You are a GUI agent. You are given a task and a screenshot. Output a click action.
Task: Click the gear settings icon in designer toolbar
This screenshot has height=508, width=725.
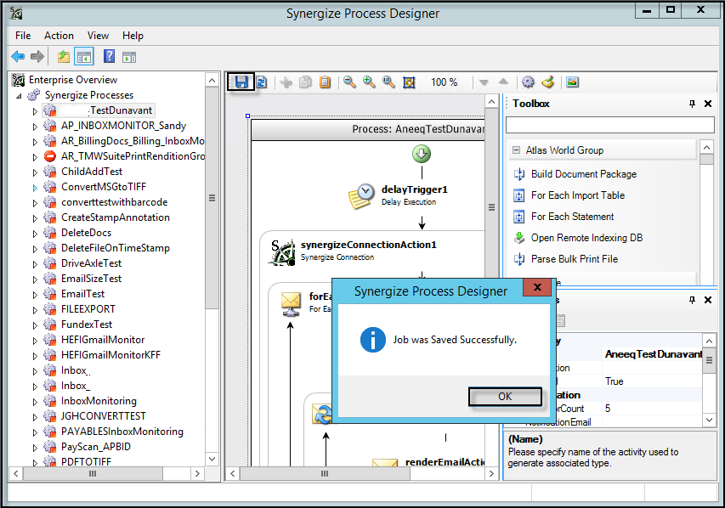pyautogui.click(x=528, y=82)
